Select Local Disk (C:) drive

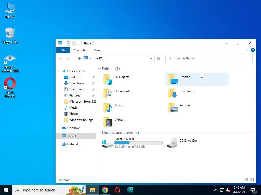132,143
